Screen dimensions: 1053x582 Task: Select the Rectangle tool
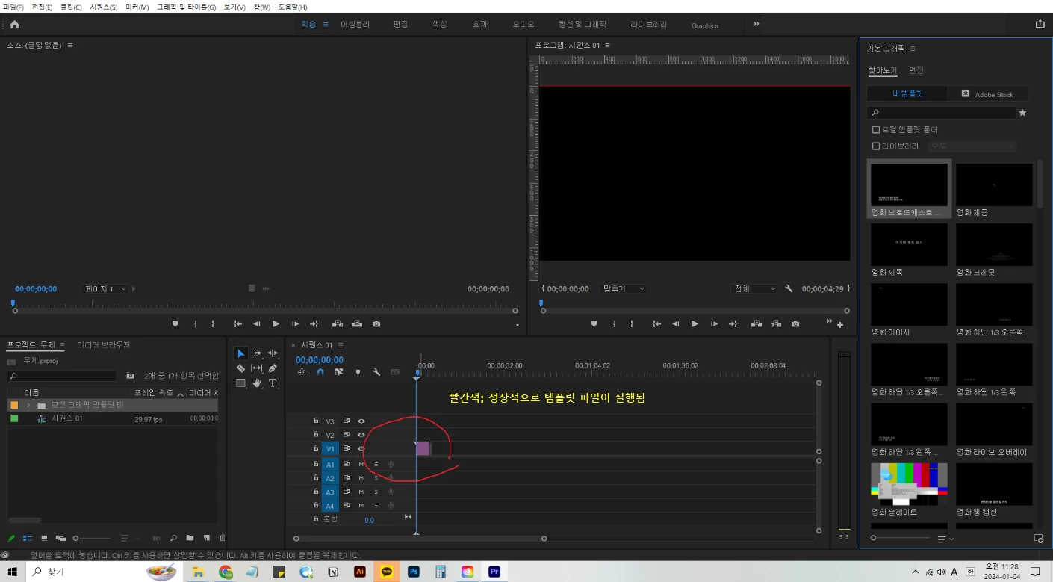(240, 383)
